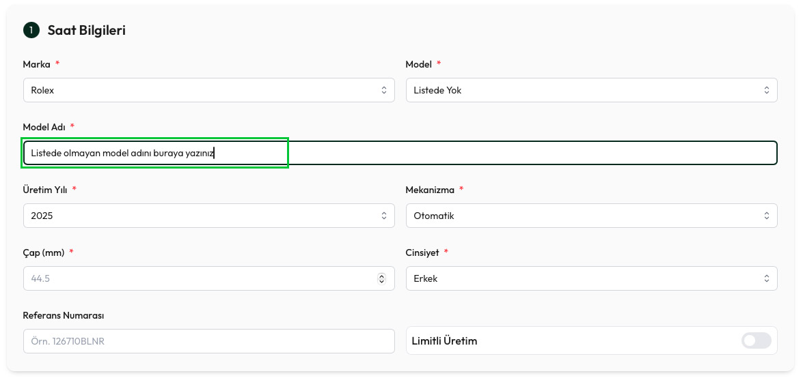Click the step 1 number badge
The height and width of the screenshot is (378, 803).
click(x=31, y=30)
